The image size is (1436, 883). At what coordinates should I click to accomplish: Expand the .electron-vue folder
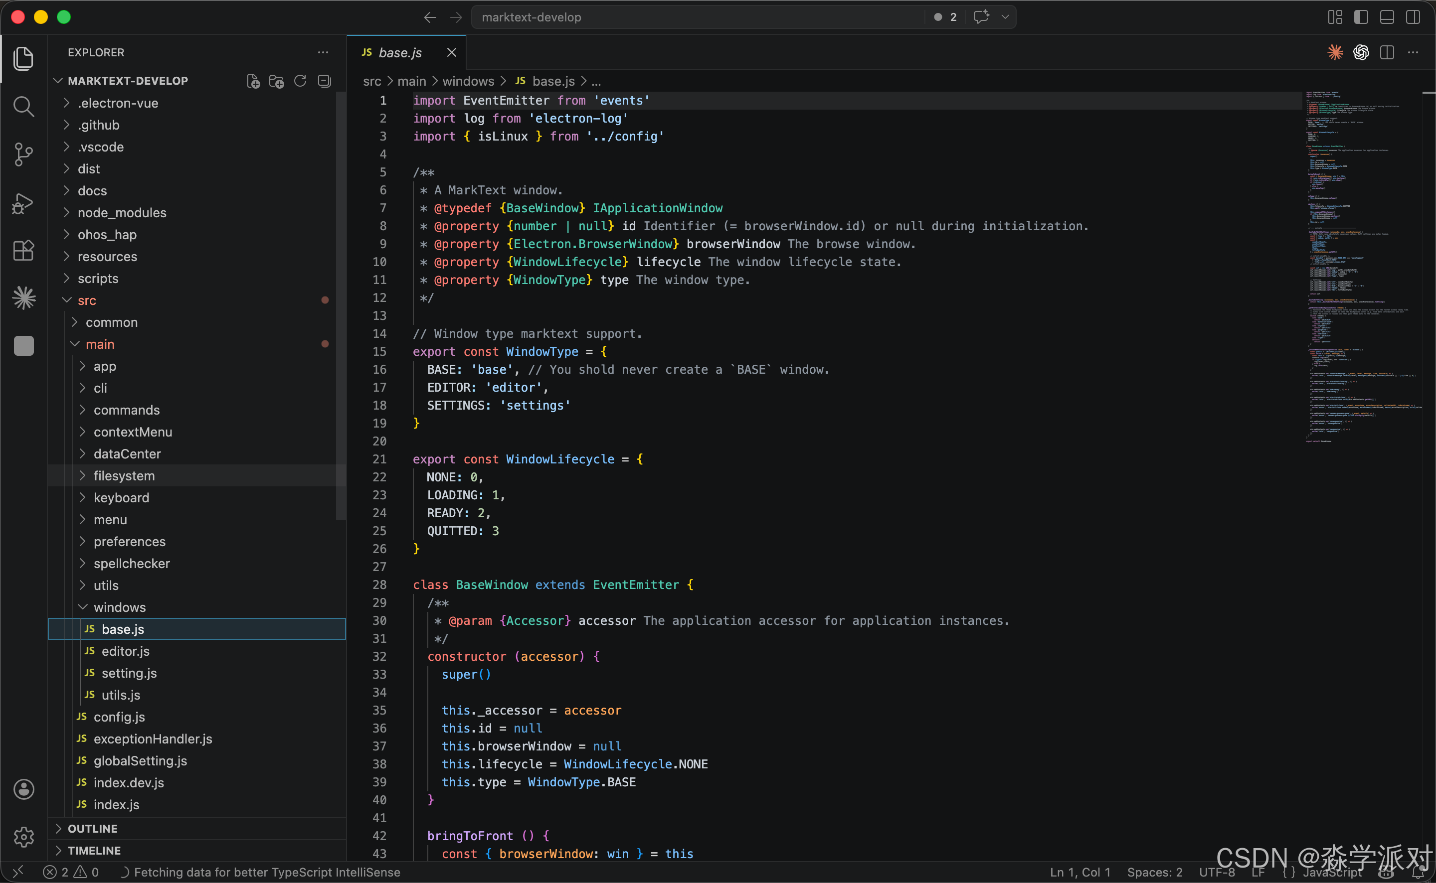(x=196, y=103)
